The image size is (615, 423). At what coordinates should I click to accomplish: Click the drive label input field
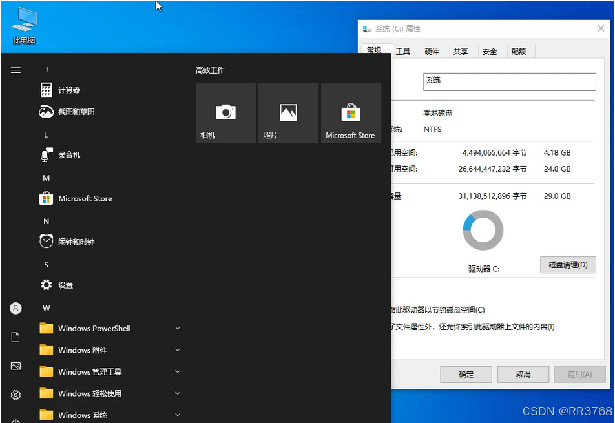click(x=510, y=82)
